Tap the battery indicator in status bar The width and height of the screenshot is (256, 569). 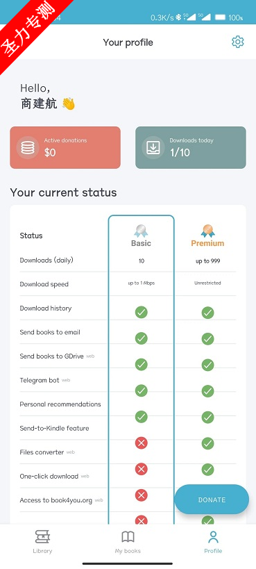click(220, 17)
